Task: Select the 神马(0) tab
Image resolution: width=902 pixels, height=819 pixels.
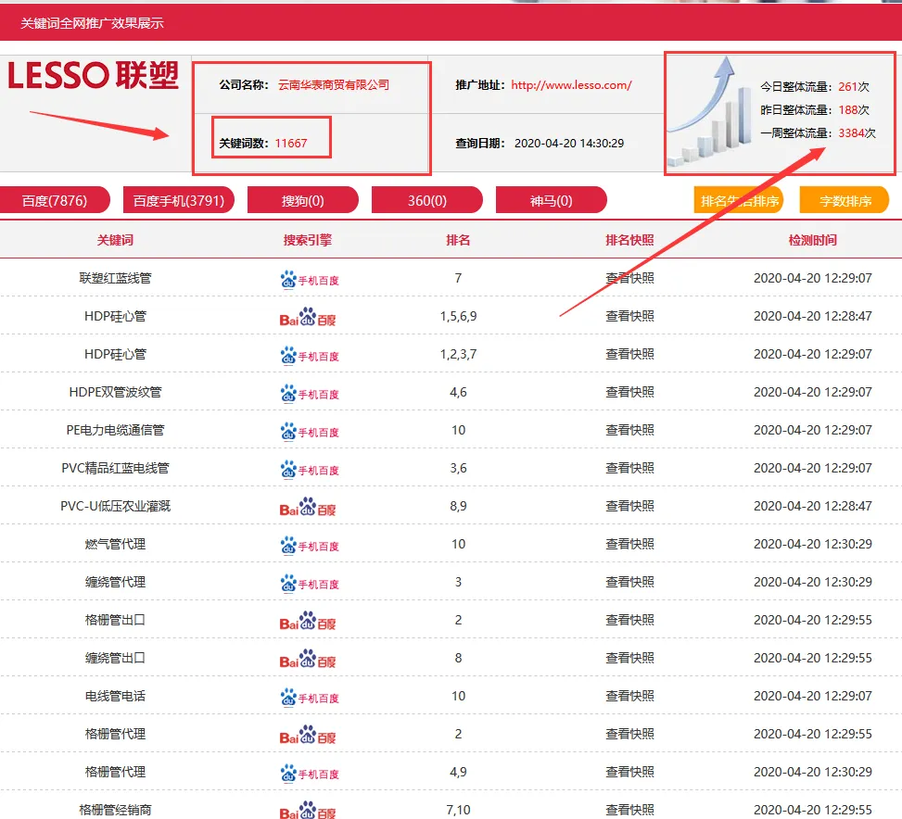Action: pyautogui.click(x=551, y=200)
